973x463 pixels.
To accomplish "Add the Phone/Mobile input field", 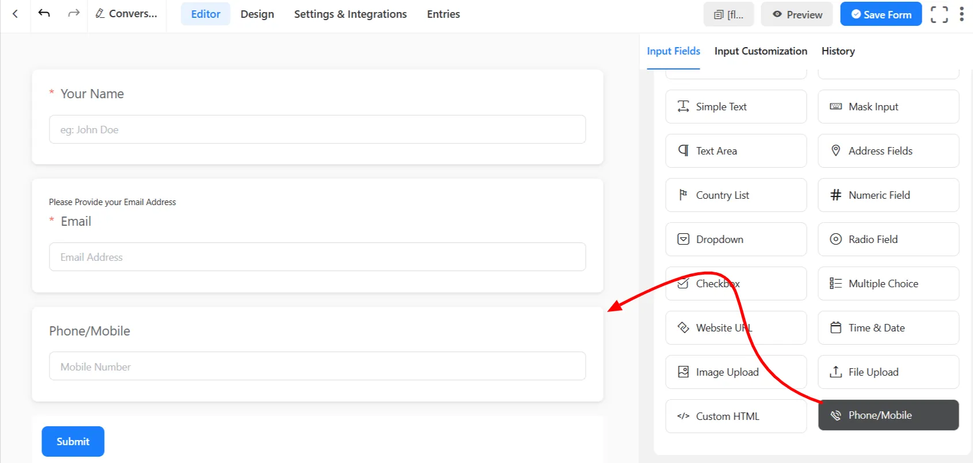I will tap(888, 415).
